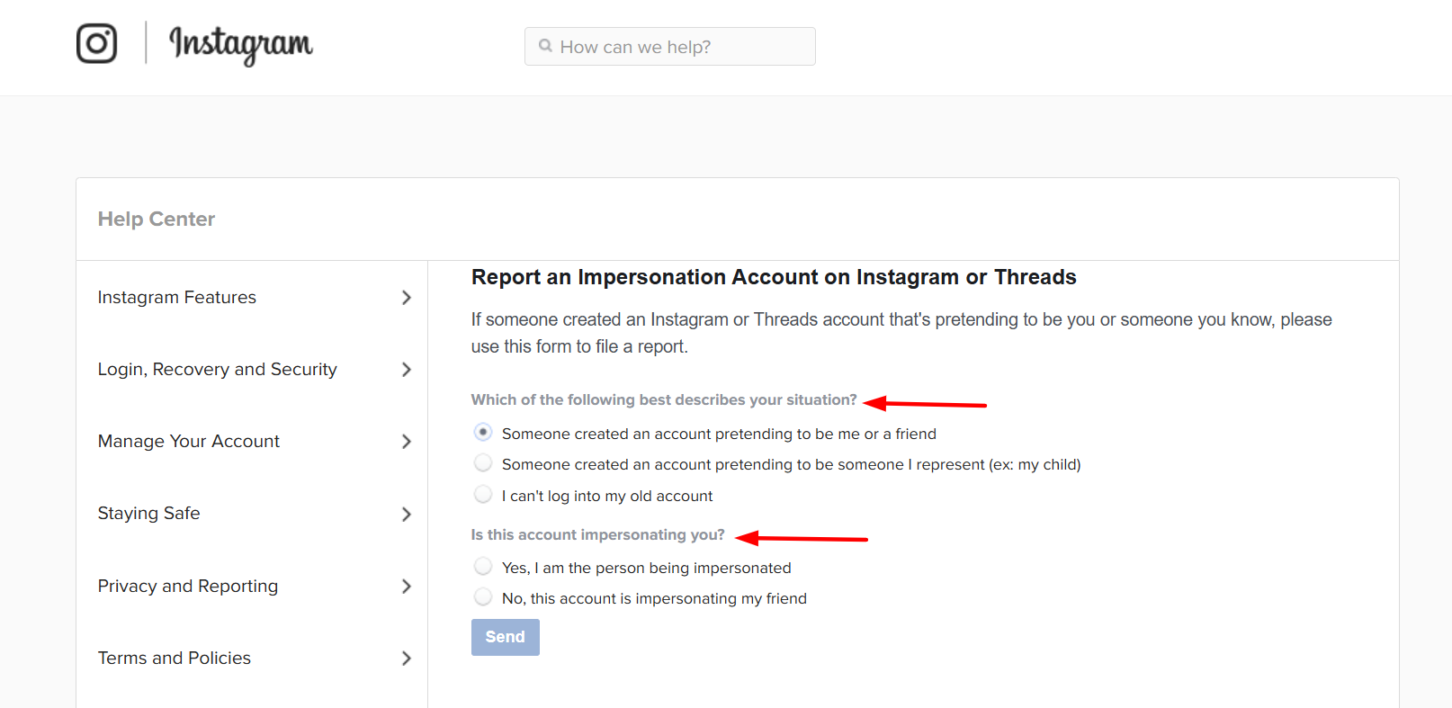The width and height of the screenshot is (1452, 708).
Task: Click the chevron beside Terms and Policies
Action: (407, 658)
